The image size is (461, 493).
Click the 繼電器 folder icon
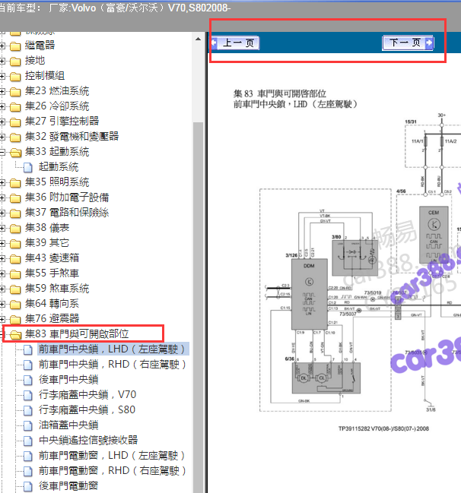tap(15, 46)
